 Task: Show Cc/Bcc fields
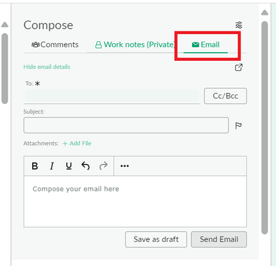pyautogui.click(x=225, y=96)
